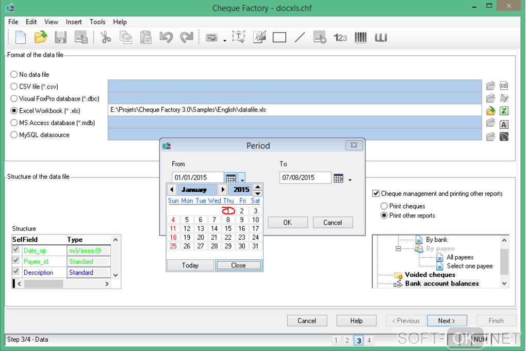Click the MICR font tool icon

381,37
